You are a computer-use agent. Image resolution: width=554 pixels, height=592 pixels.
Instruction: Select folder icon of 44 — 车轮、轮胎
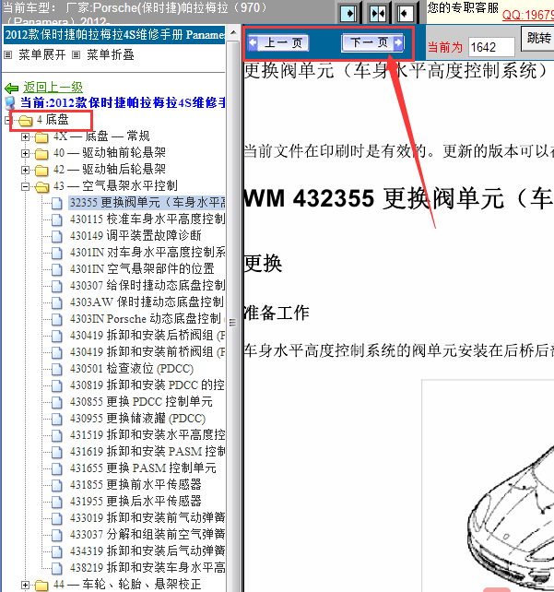click(41, 586)
